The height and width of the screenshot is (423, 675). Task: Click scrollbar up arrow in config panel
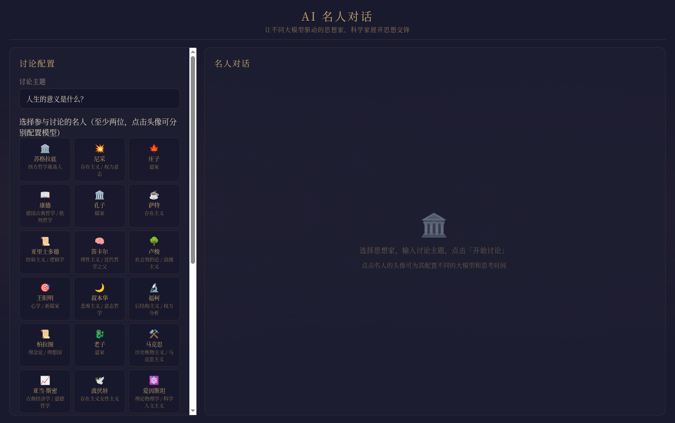point(193,52)
